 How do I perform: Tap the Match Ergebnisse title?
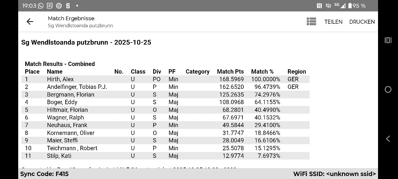coord(71,18)
